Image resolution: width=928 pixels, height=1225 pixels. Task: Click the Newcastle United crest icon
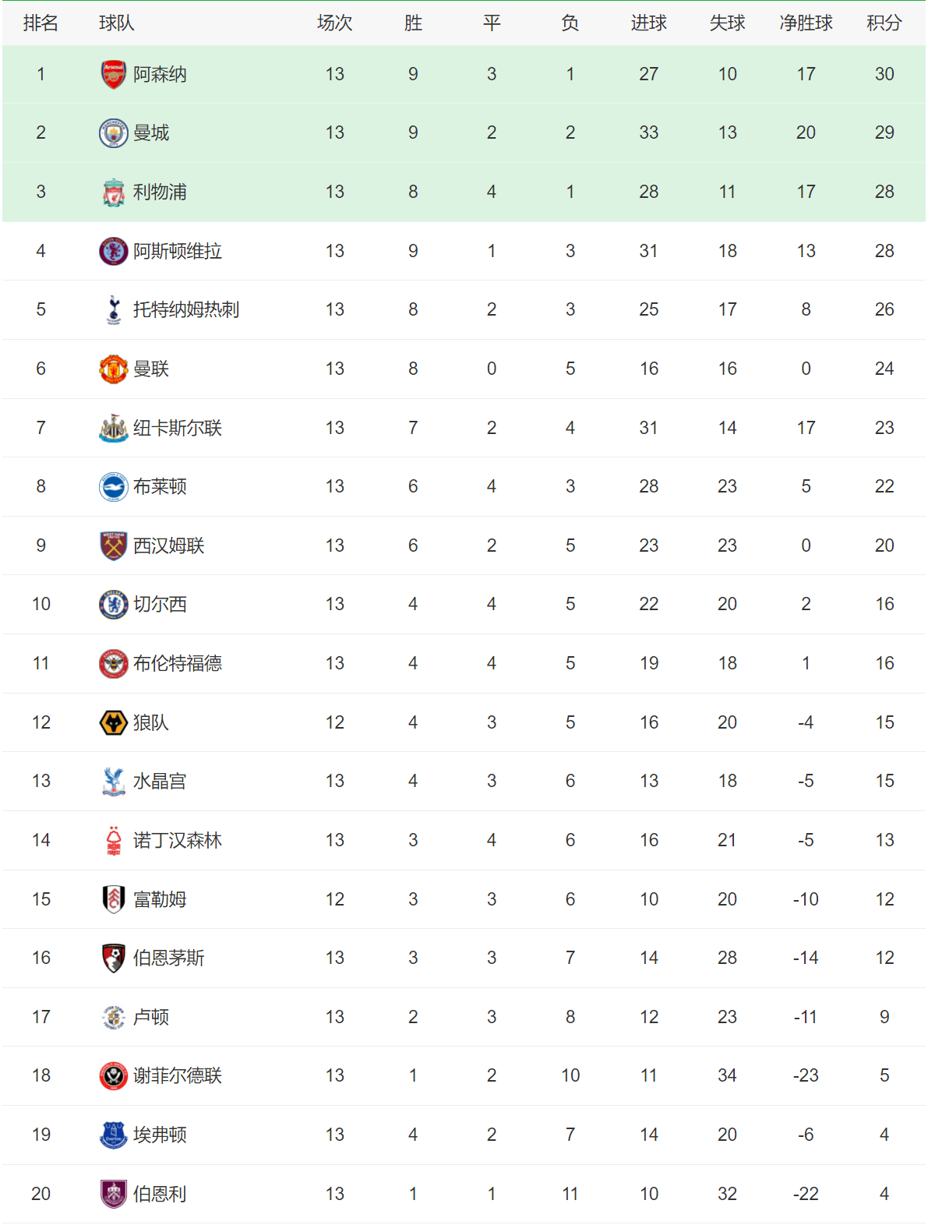114,429
